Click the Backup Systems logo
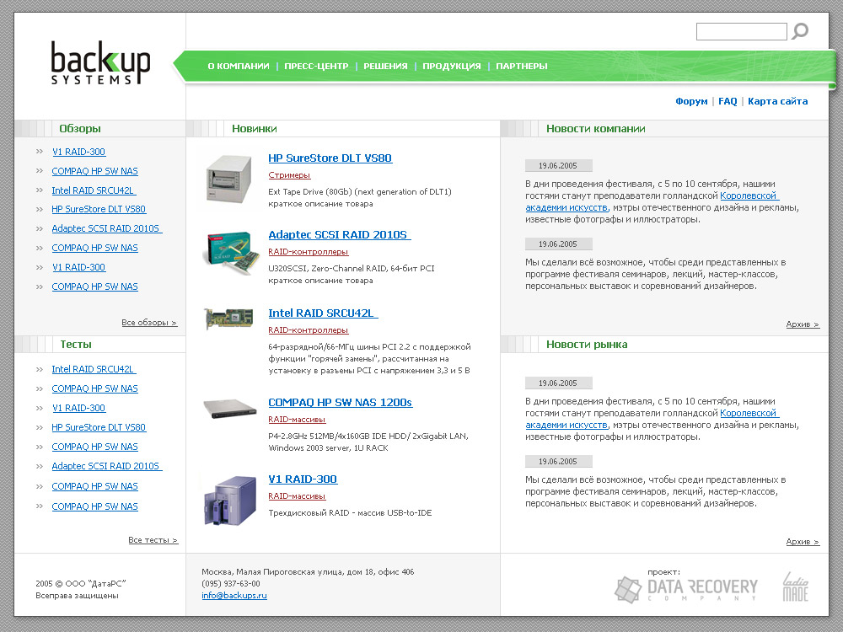The width and height of the screenshot is (843, 632). [101, 63]
